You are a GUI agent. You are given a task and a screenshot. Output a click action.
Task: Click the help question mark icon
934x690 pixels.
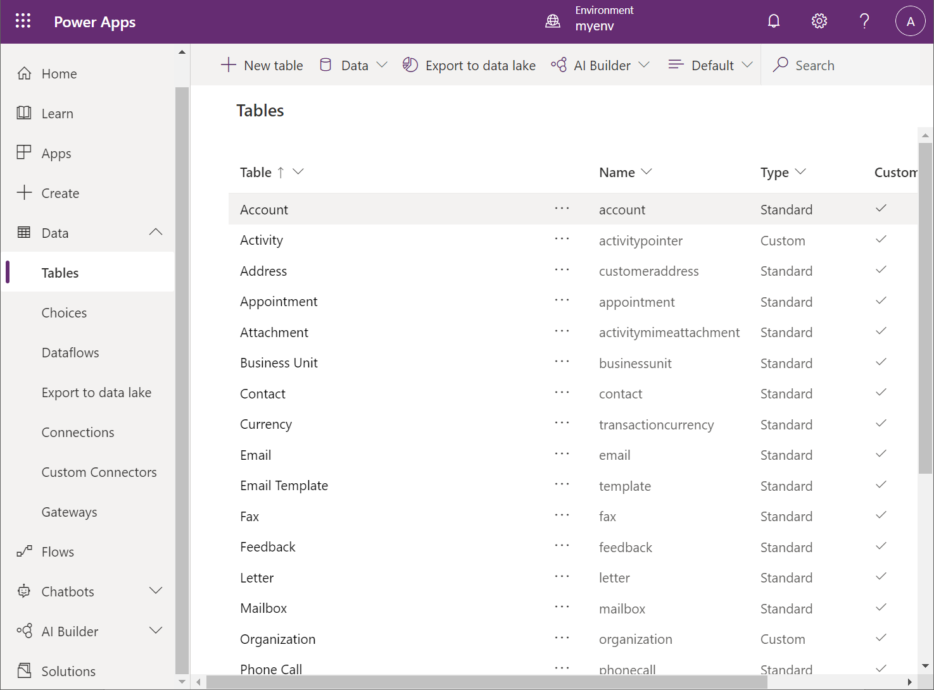pyautogui.click(x=864, y=22)
